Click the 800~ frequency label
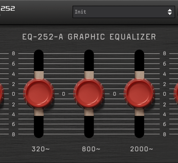Screen dimensions: 178x163 91,149
